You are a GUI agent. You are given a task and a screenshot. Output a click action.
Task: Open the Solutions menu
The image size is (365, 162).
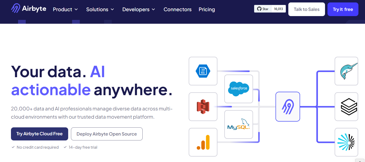[100, 9]
